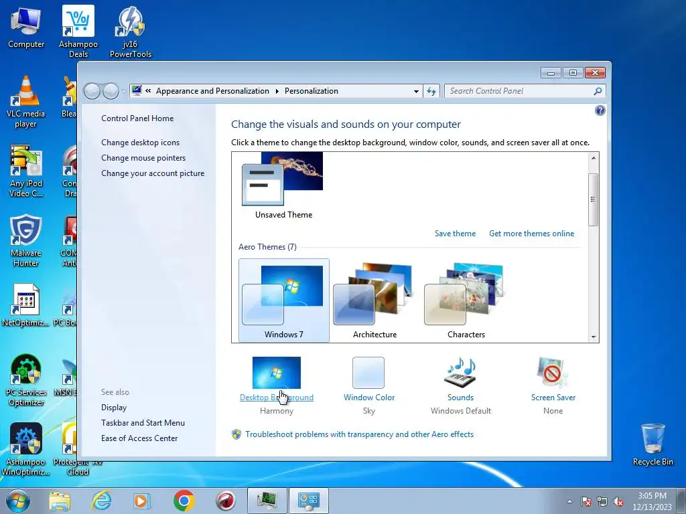Expand arrow after Appearance and Personalization
The width and height of the screenshot is (686, 514).
point(277,91)
